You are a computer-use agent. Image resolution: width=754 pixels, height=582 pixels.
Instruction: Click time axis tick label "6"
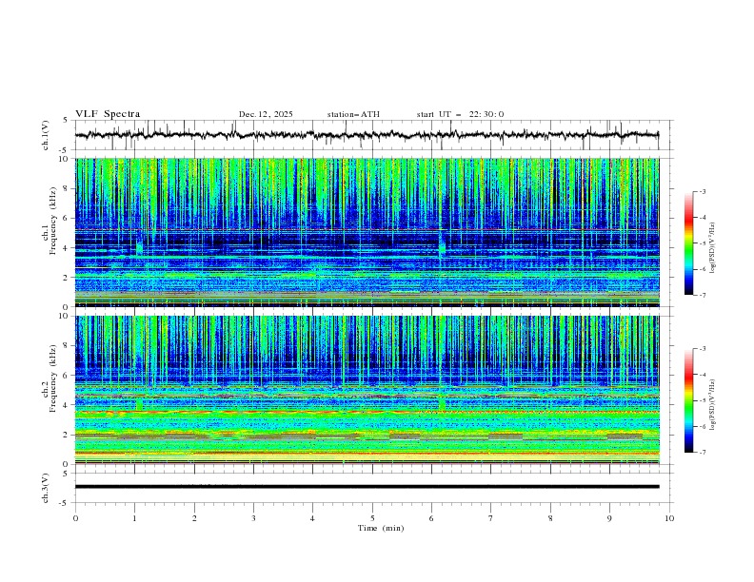coord(431,518)
